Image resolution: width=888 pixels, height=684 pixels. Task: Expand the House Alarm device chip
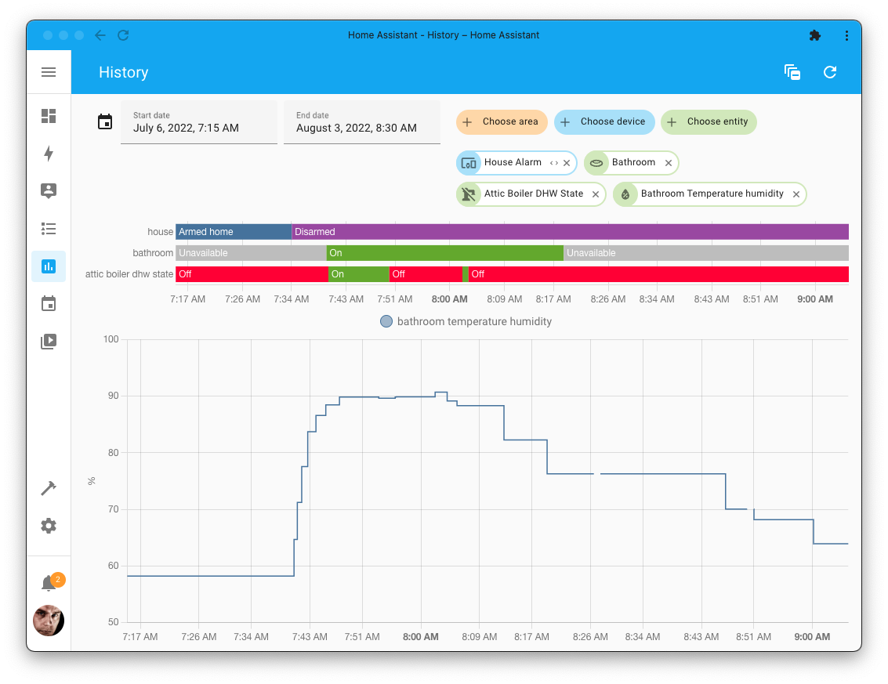pos(553,163)
